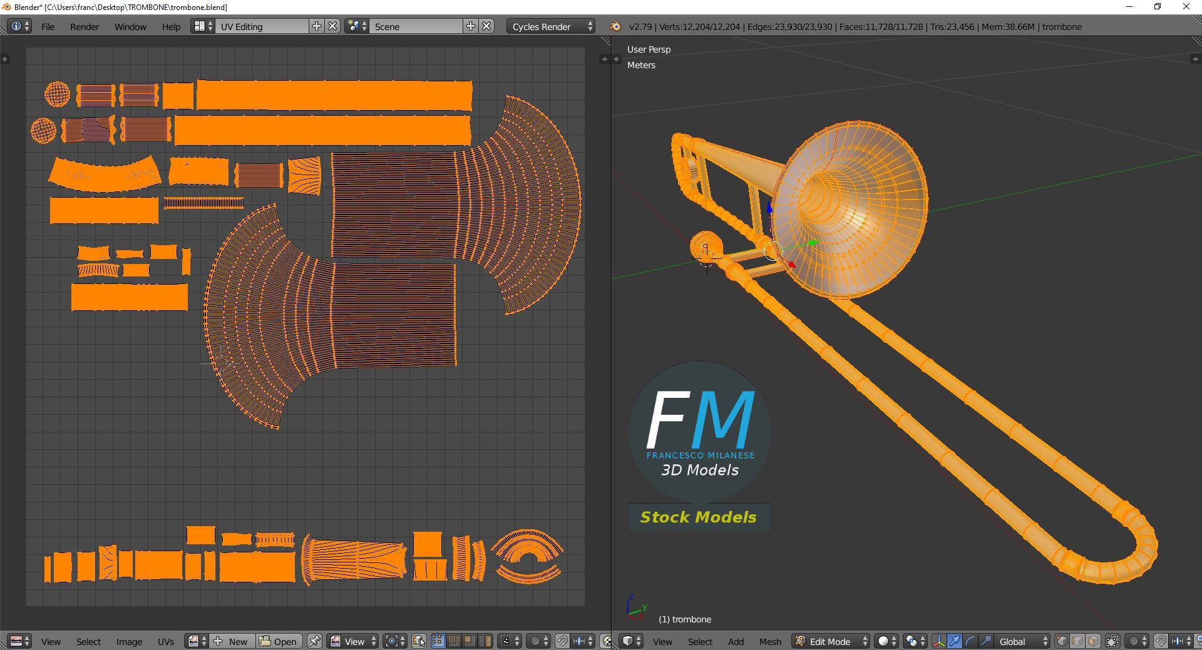1202x650 pixels.
Task: Open the Render menu
Action: point(85,27)
